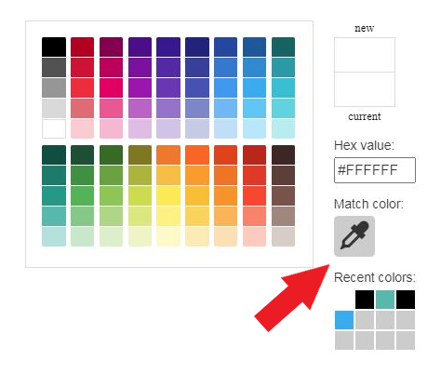Choose the dark teal swatch at top right
The width and height of the screenshot is (441, 374).
click(x=283, y=47)
